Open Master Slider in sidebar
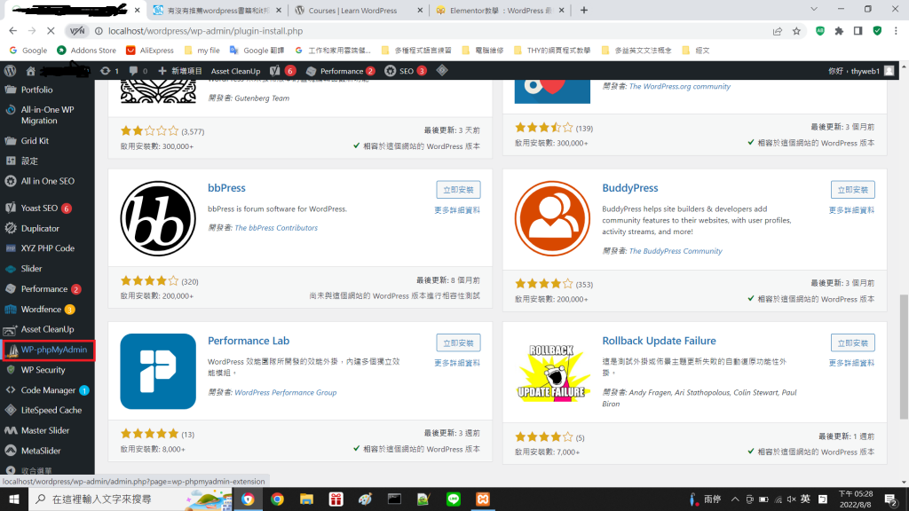This screenshot has width=909, height=511. (x=47, y=430)
